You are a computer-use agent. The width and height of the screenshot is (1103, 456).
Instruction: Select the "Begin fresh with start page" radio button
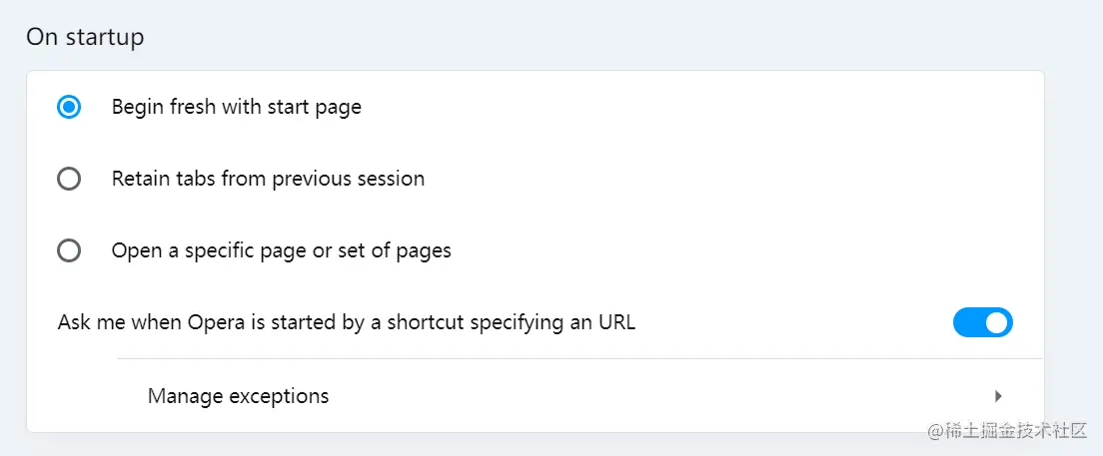click(69, 107)
